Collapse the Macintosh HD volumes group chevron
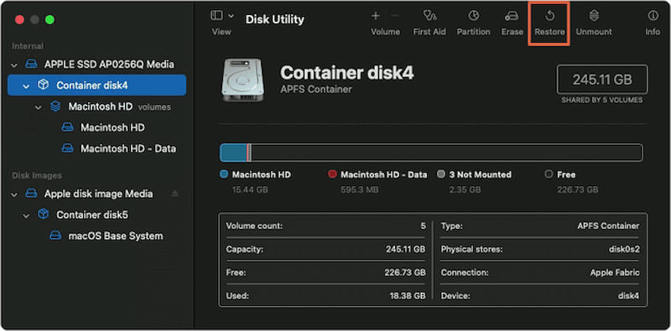This screenshot has height=331, width=671. 39,107
